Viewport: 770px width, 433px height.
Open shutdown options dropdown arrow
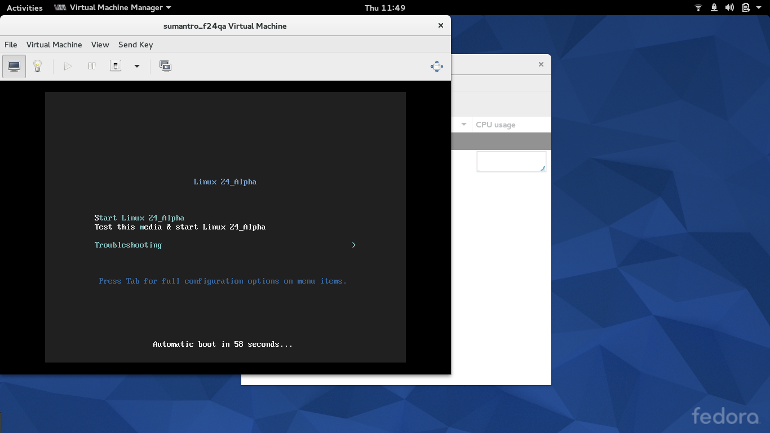[136, 66]
